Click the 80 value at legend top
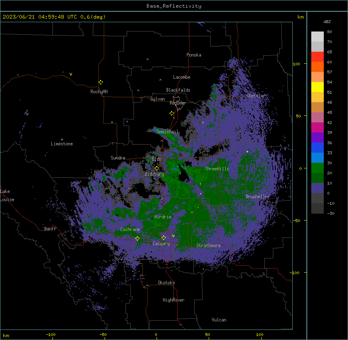The height and width of the screenshot is (340, 348). click(x=329, y=32)
